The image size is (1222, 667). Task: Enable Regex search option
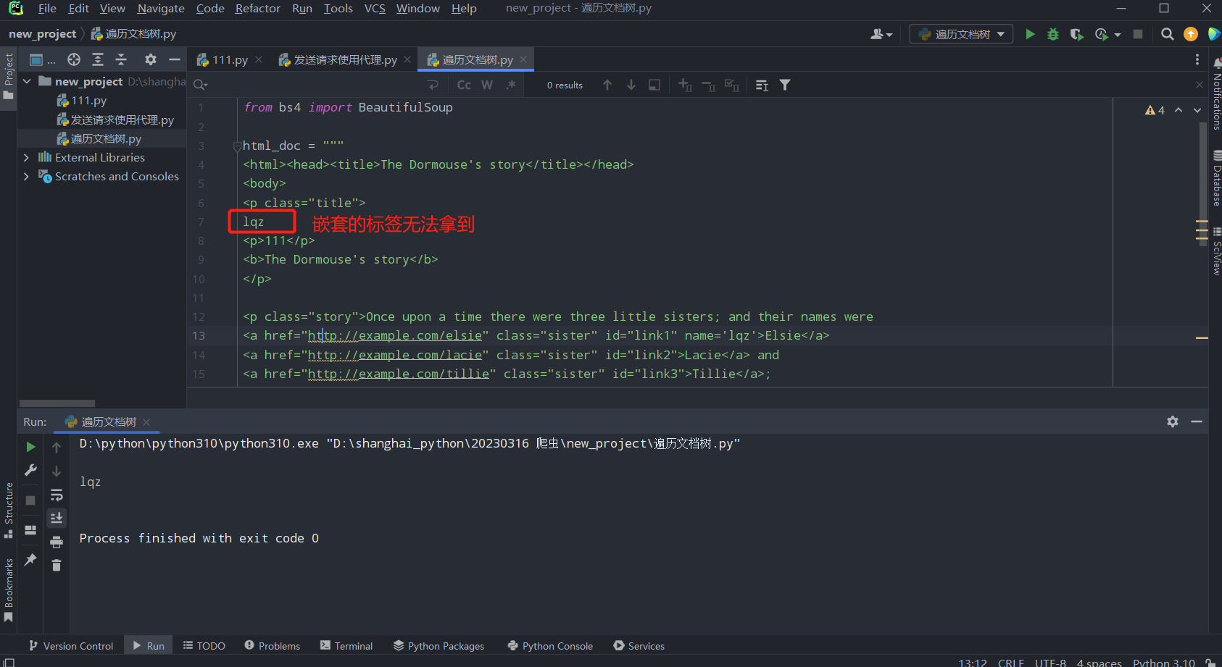[511, 85]
